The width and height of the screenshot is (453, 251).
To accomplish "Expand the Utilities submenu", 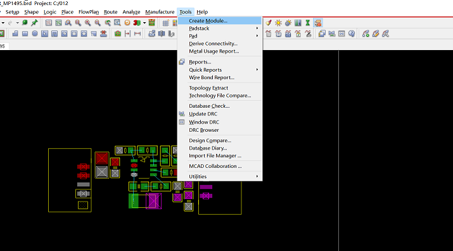I will 220,176.
